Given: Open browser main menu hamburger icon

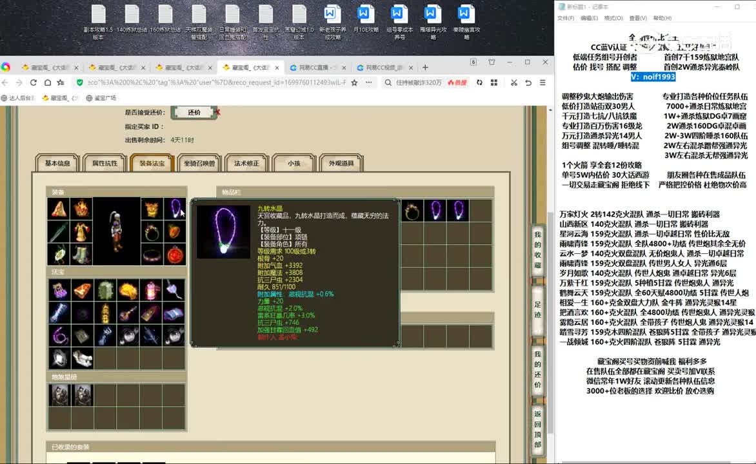Looking at the screenshot, I should point(542,83).
